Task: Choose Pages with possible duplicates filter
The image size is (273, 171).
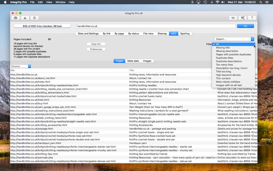Action: coord(233,54)
